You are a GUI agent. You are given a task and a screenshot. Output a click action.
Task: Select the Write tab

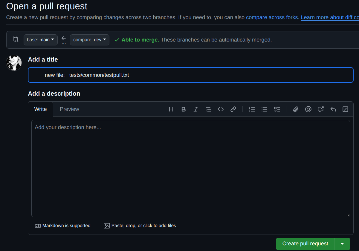click(x=40, y=109)
